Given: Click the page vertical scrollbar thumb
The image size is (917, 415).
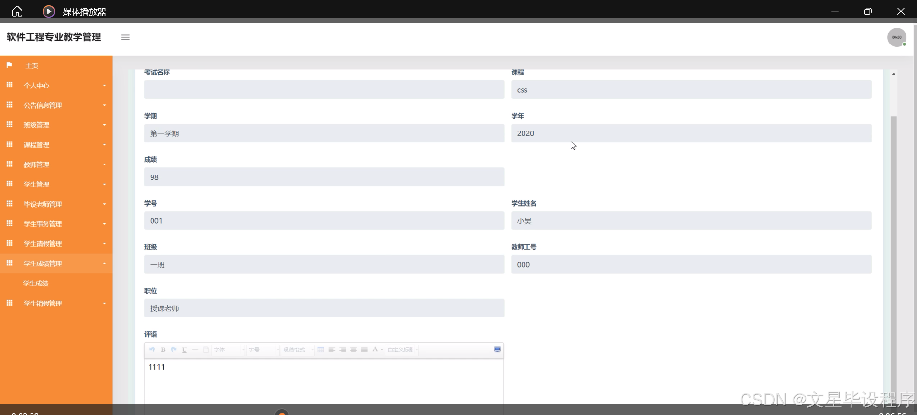Looking at the screenshot, I should [x=894, y=261].
